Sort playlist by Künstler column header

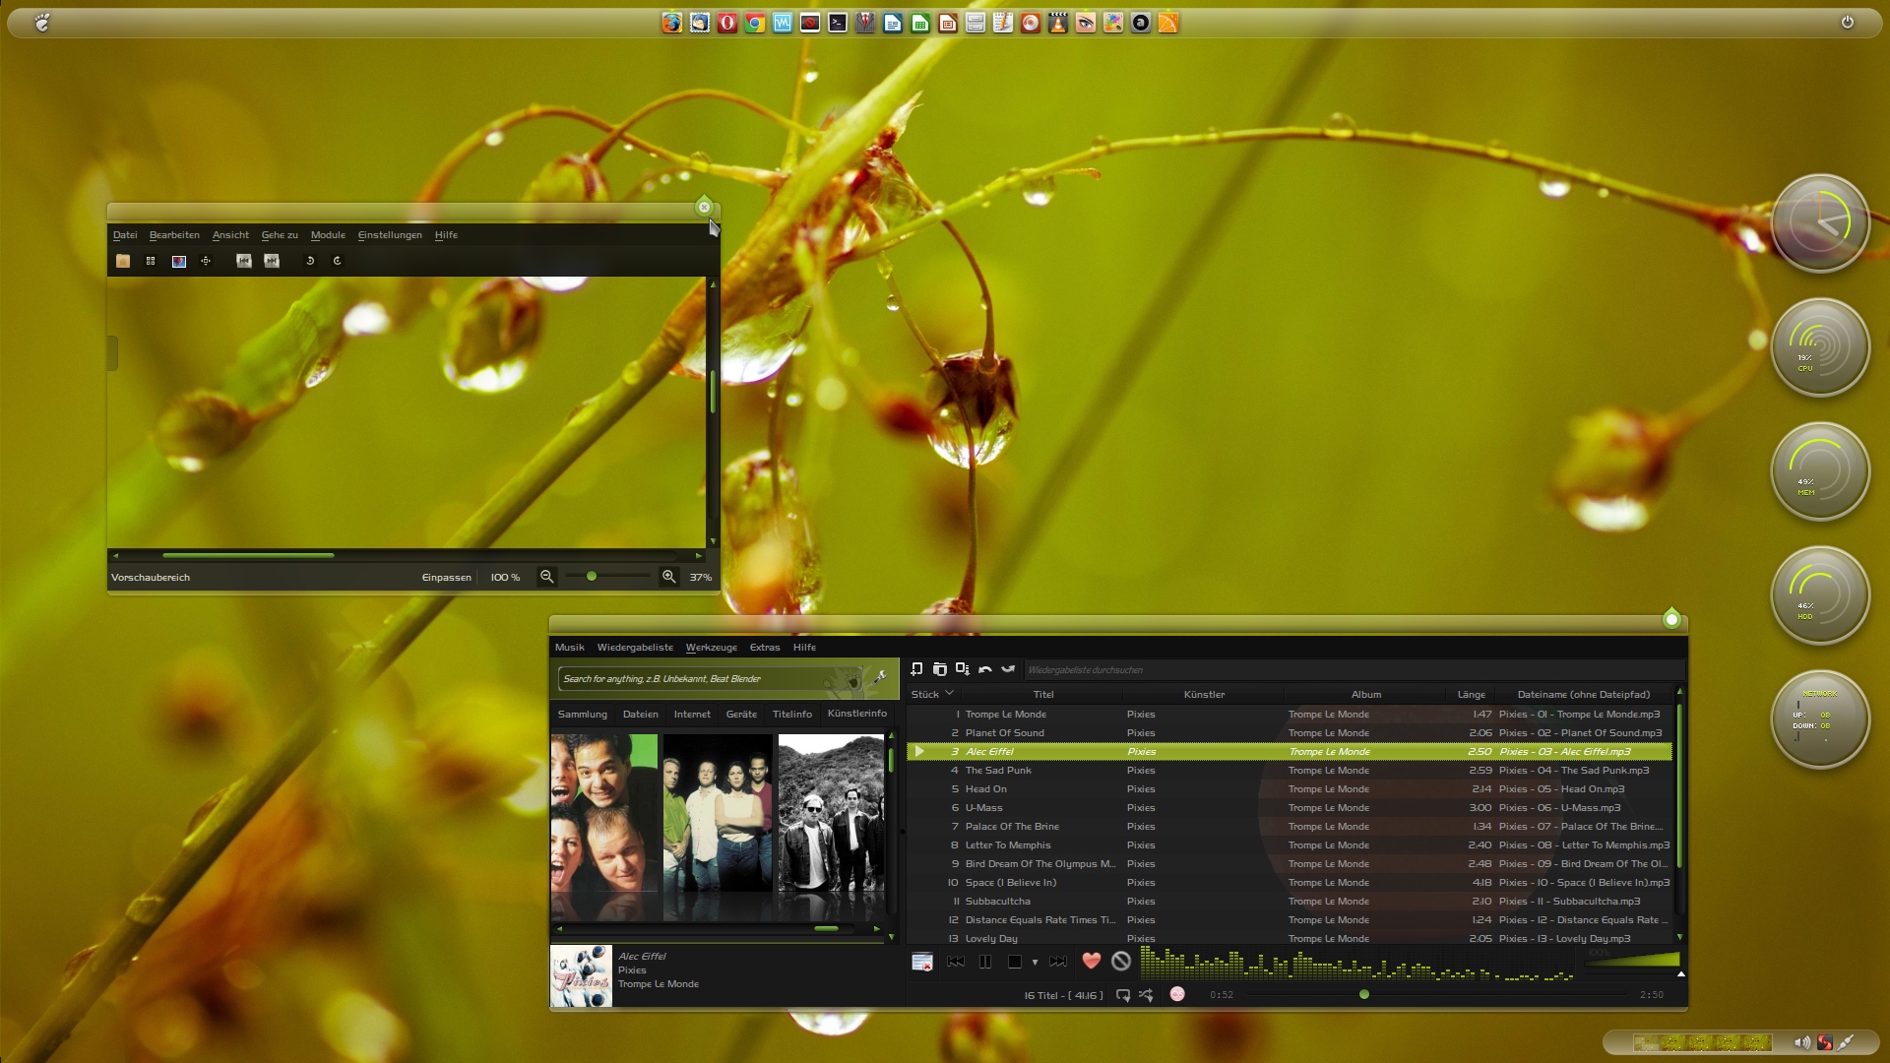tap(1204, 695)
